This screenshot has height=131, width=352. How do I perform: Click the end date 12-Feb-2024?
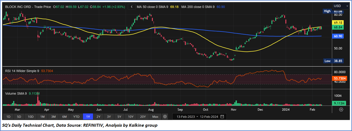[209, 117]
